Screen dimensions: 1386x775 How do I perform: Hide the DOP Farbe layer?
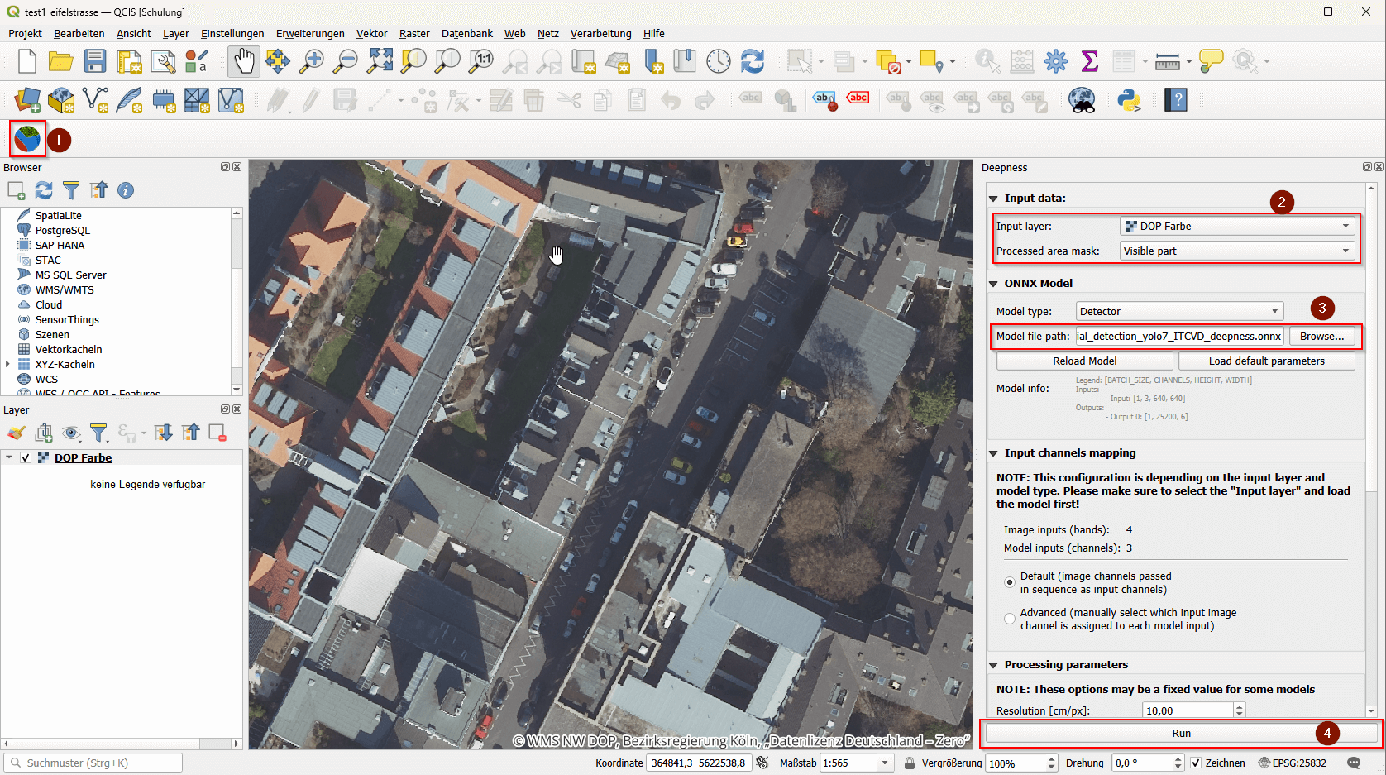tap(26, 457)
